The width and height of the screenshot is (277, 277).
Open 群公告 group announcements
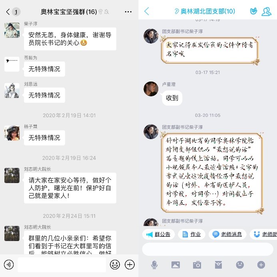(x=158, y=234)
